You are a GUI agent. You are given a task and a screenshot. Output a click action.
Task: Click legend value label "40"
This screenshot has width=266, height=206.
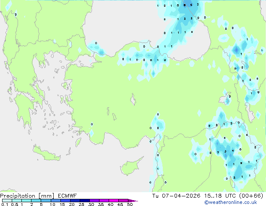pos(110,204)
